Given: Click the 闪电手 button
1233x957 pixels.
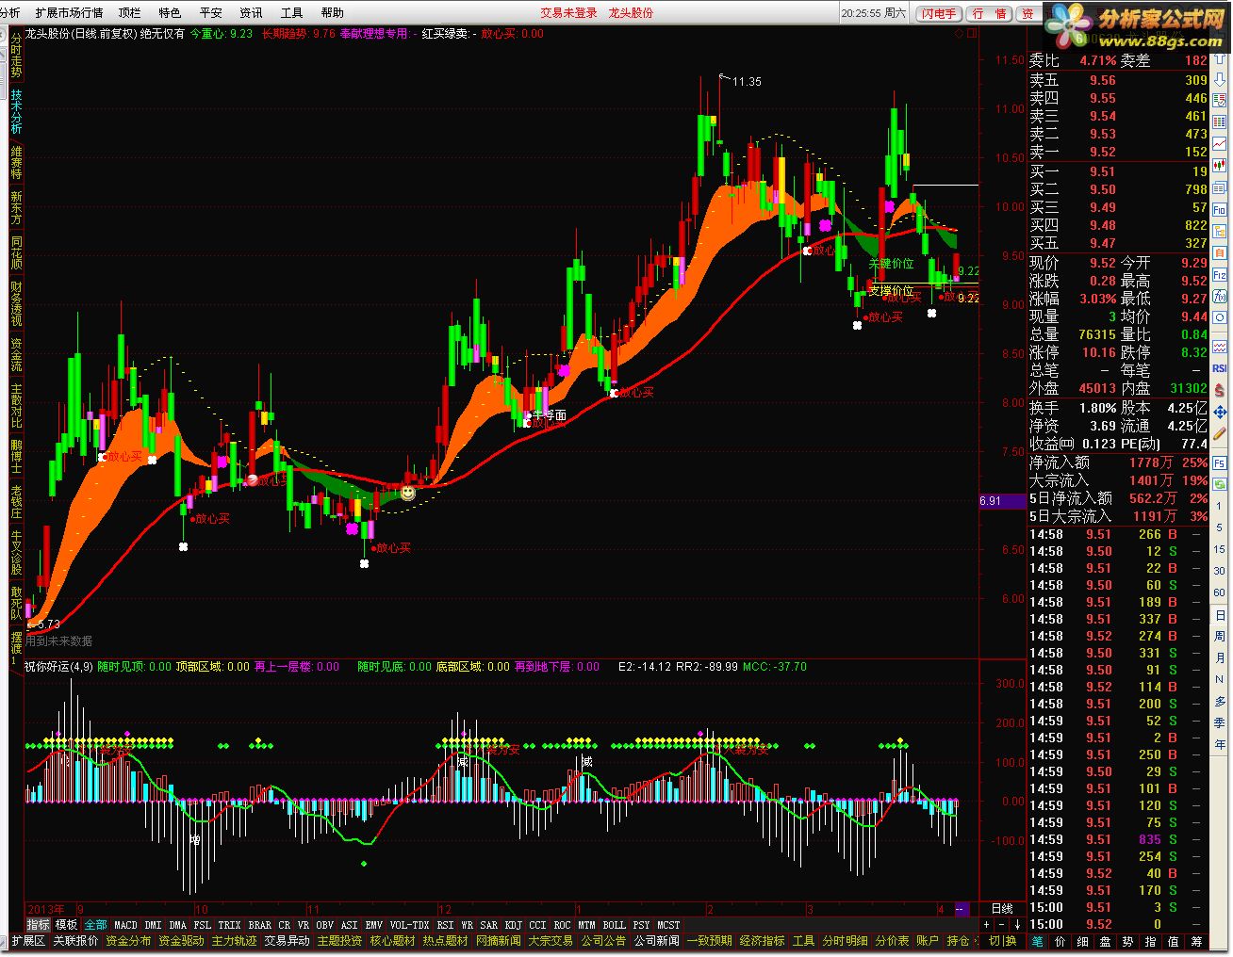Looking at the screenshot, I should tap(939, 13).
